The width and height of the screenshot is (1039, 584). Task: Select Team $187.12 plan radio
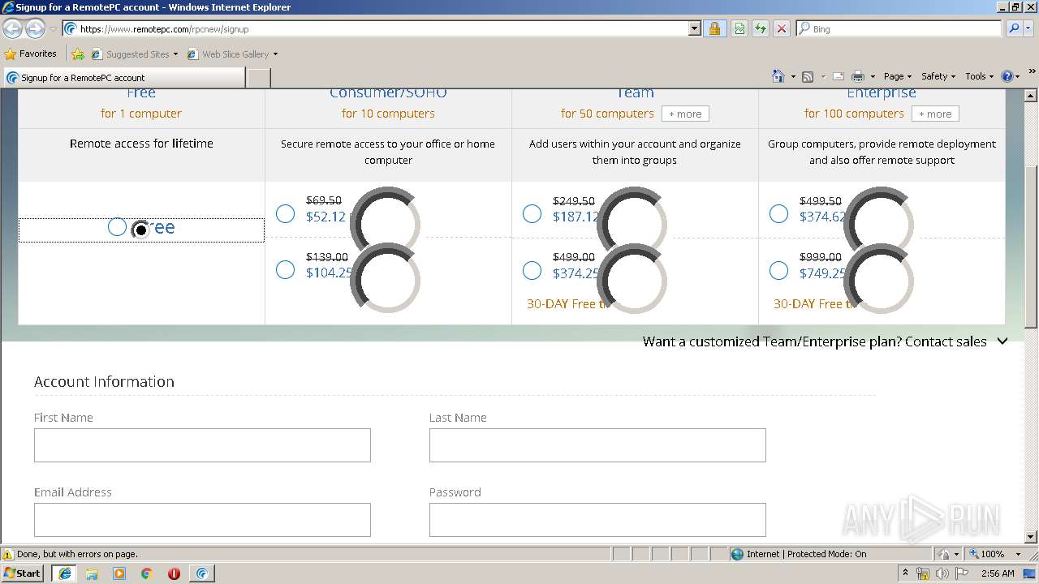click(x=532, y=213)
